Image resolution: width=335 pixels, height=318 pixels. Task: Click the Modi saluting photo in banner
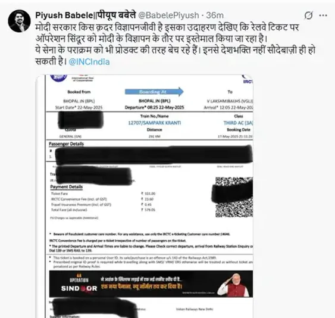[x=233, y=285]
